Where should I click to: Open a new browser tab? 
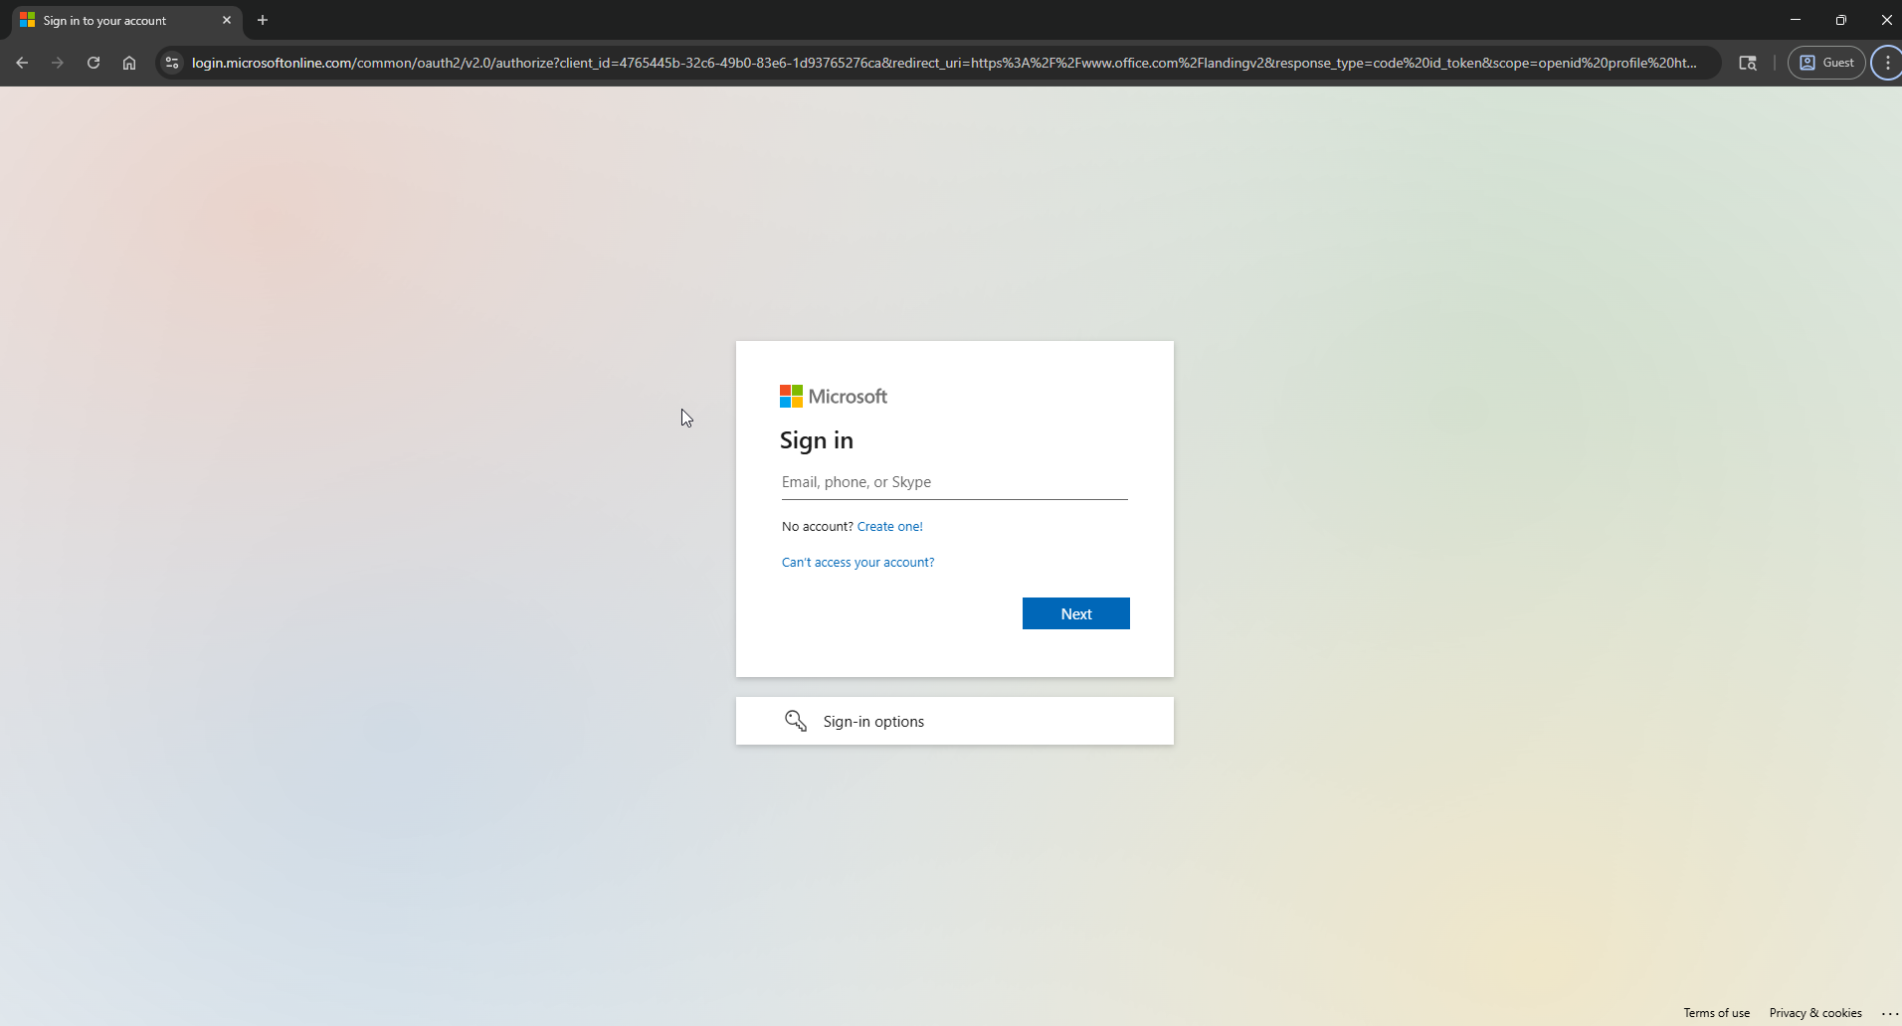click(x=262, y=20)
